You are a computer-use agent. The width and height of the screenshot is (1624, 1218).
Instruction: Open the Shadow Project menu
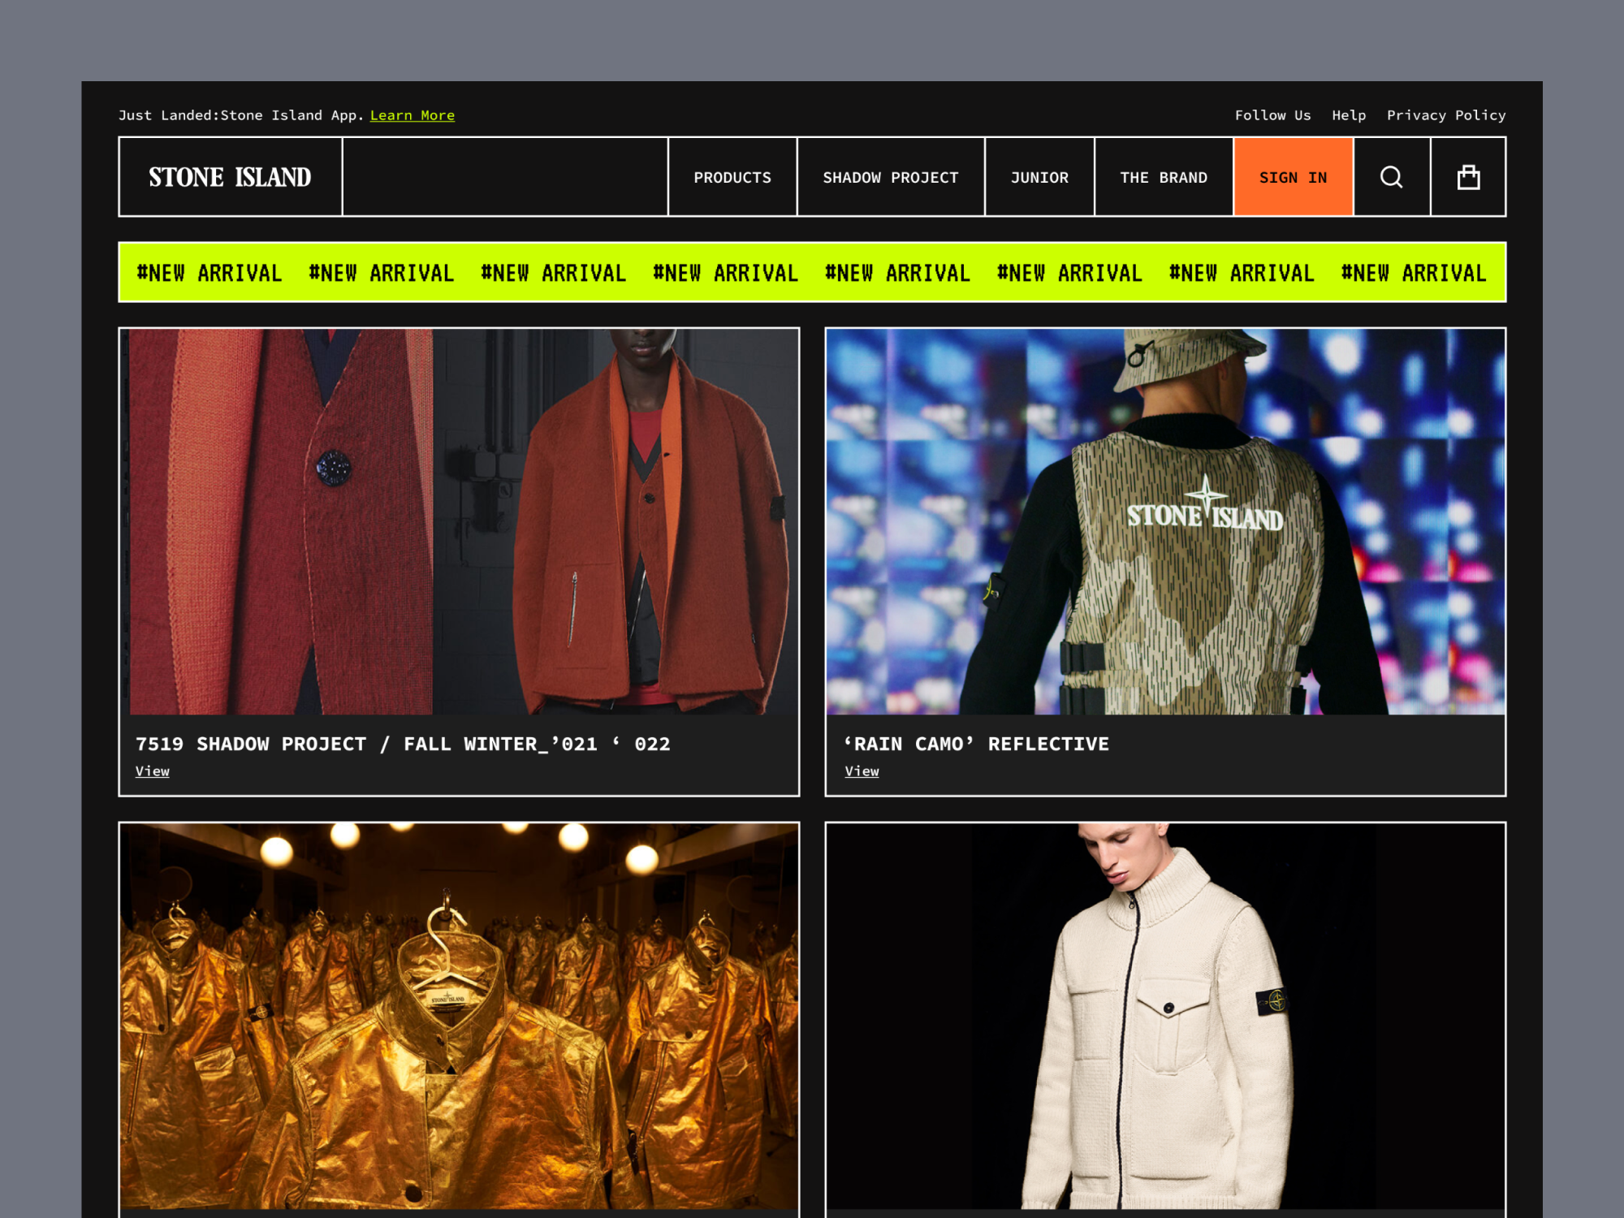[x=891, y=177]
